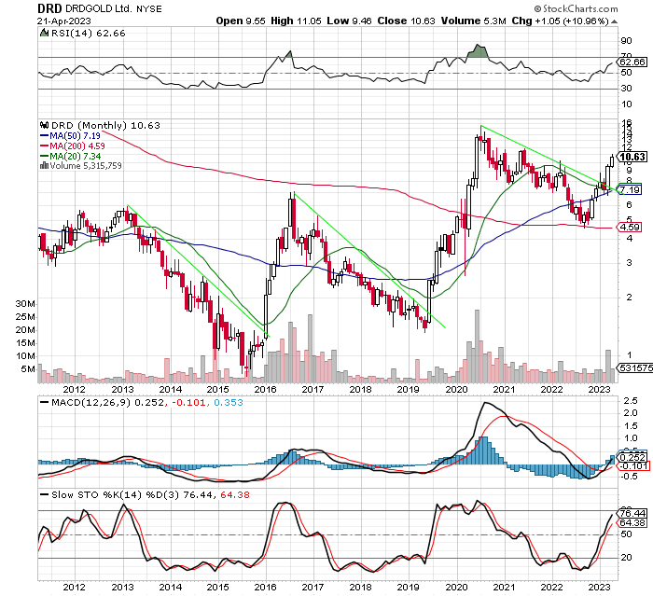Click the RSI(14) legend line icon
The height and width of the screenshot is (596, 653).
[x=43, y=33]
